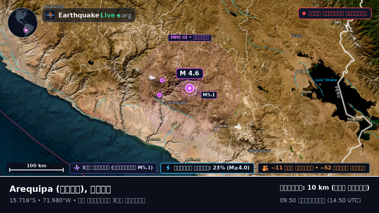
Task: Click the people population icon
Action: point(265,168)
